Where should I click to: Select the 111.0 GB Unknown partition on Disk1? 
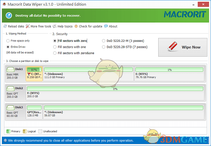click(x=88, y=74)
